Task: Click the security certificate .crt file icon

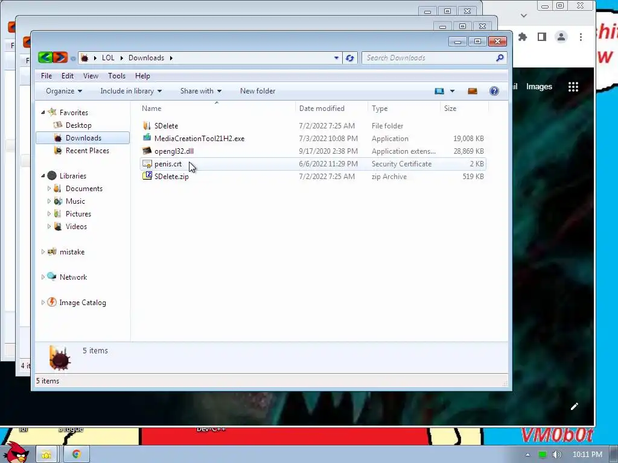Action: [x=147, y=163]
